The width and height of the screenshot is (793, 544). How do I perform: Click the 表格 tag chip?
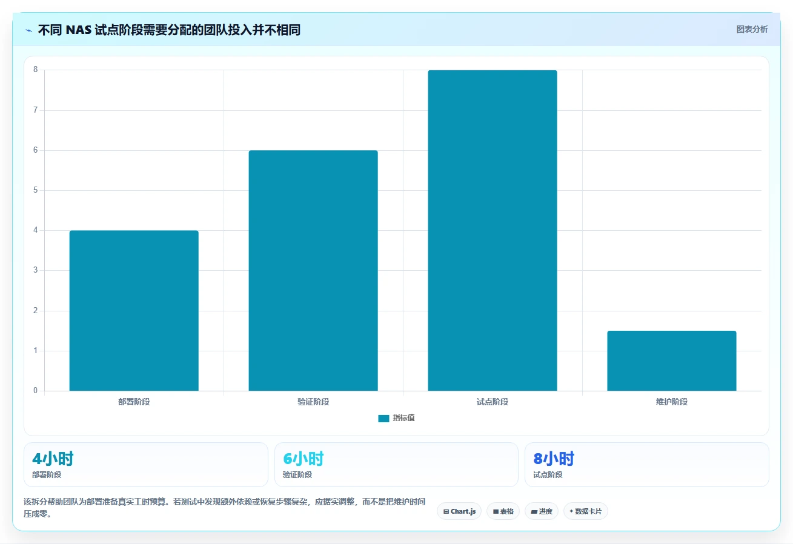point(503,511)
